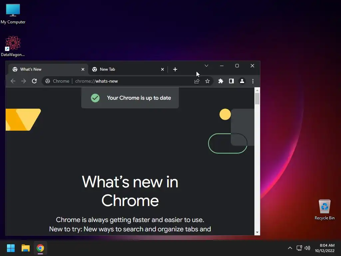Click the 'Chrome is always getting faster' line
This screenshot has height=256, width=341.
(130, 220)
